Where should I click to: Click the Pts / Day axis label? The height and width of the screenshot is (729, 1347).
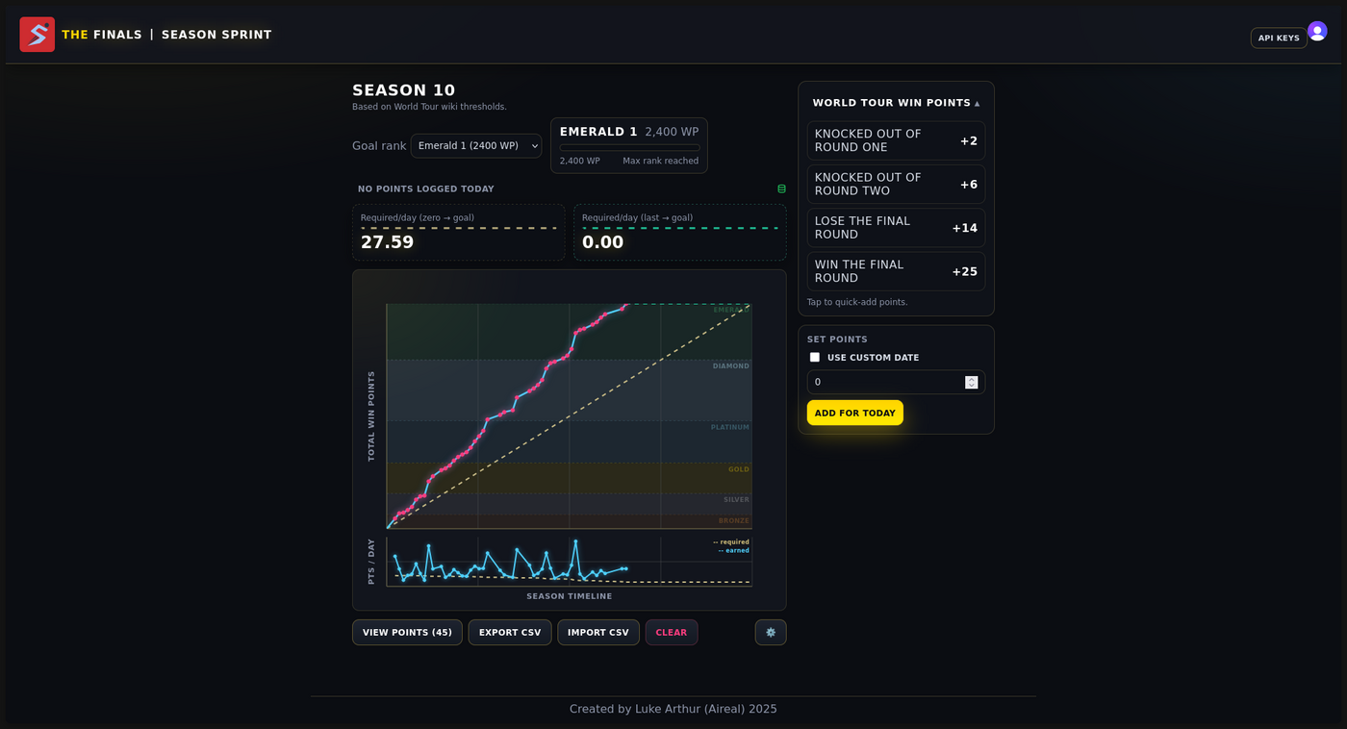(371, 562)
